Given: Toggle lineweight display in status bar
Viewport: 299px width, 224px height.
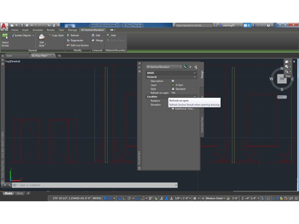Looking at the screenshot, I should [151, 198].
